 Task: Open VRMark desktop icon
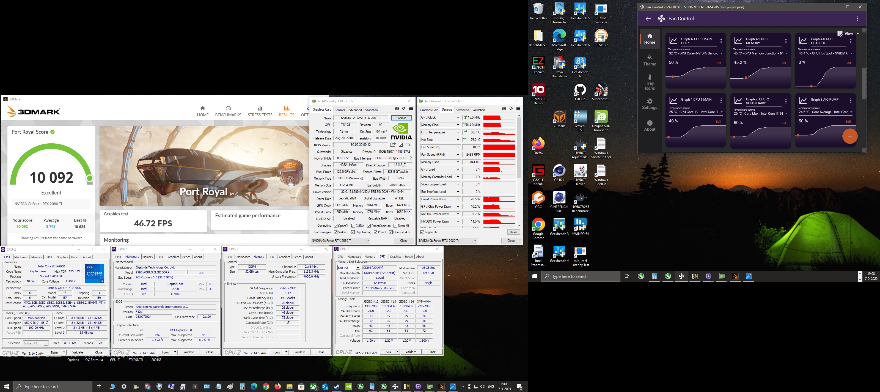tap(559, 119)
